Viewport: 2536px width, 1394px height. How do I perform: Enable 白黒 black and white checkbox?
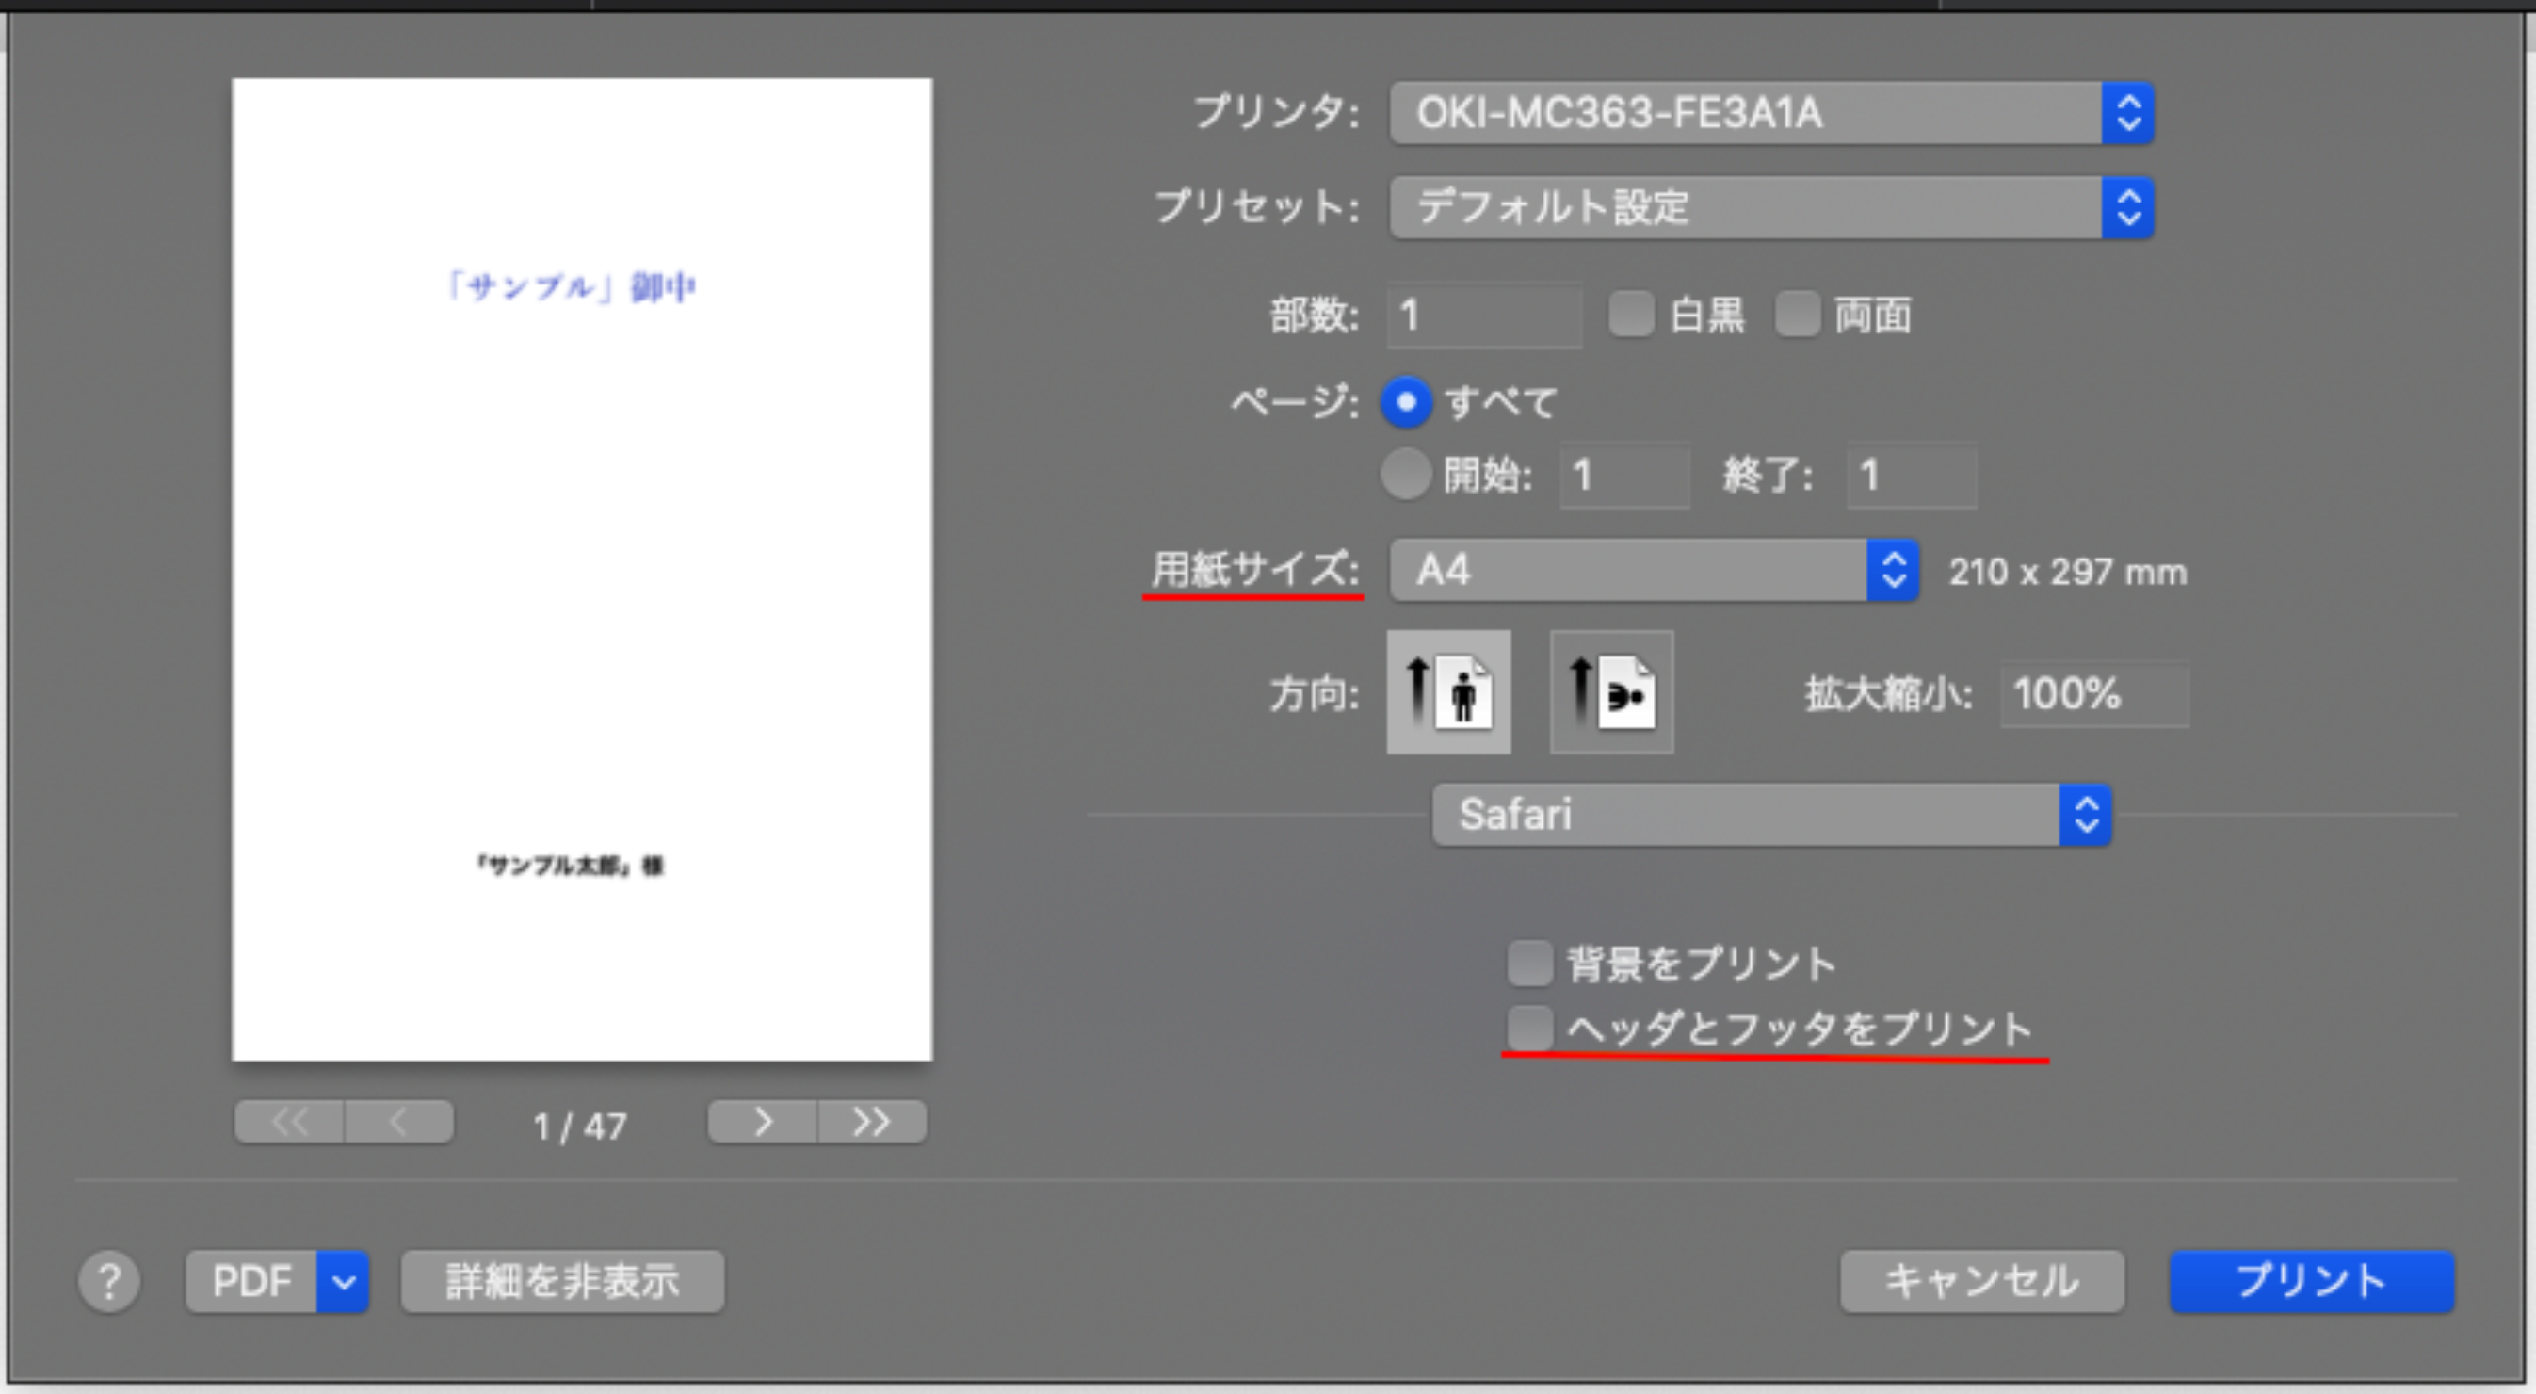click(x=1630, y=315)
